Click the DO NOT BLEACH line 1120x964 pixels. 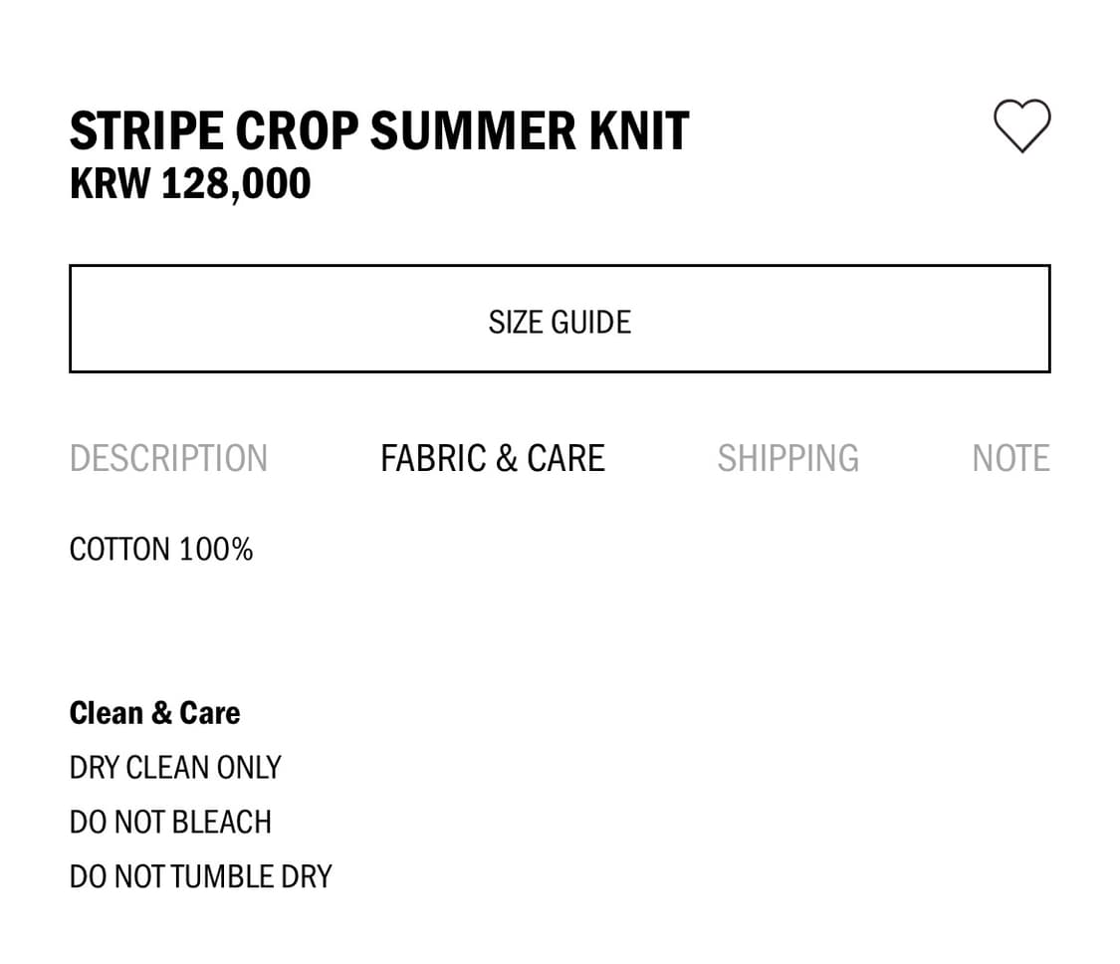170,823
